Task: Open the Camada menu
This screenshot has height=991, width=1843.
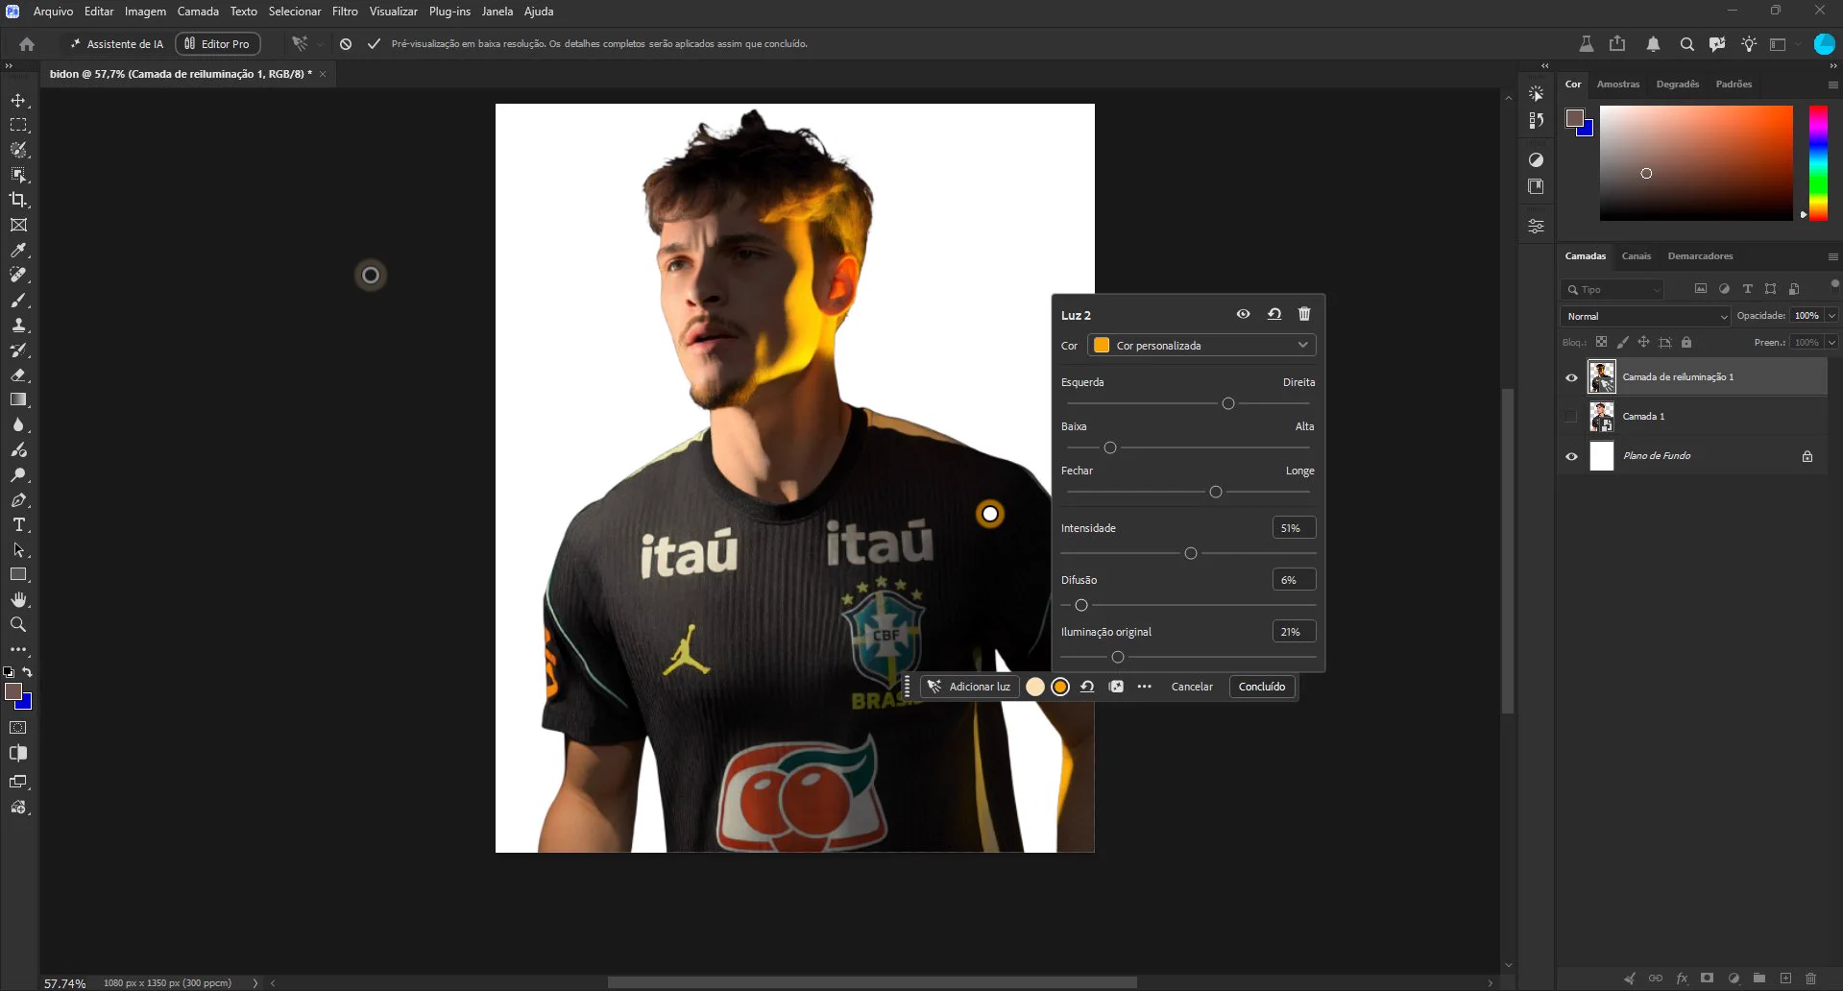Action: 198,12
